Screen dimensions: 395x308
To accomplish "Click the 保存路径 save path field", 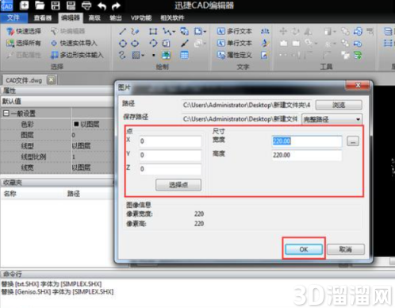I will click(x=240, y=119).
